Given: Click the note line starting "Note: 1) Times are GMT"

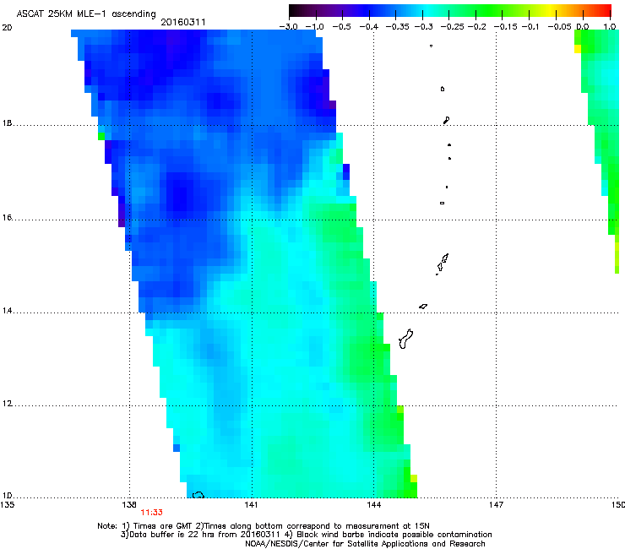Looking at the screenshot, I should click(x=264, y=526).
